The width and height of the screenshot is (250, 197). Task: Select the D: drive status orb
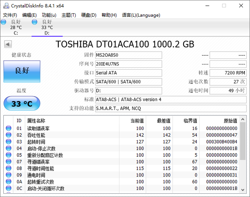tap(35, 22)
